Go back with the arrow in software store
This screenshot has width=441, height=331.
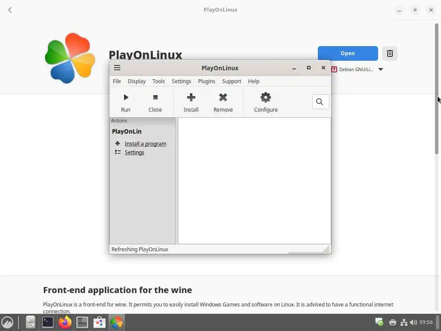[x=10, y=10]
